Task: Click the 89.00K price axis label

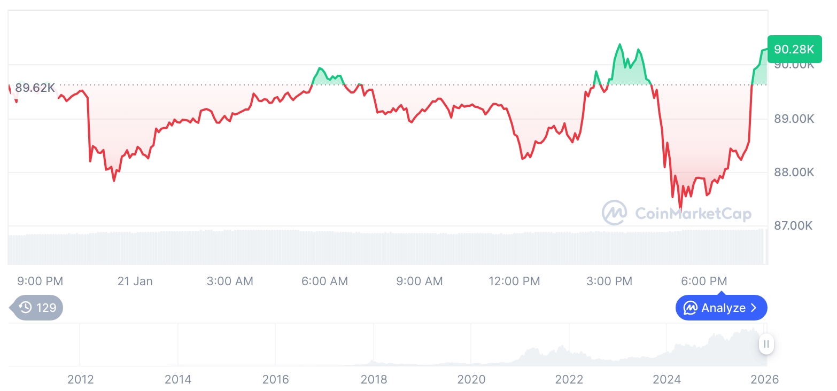Action: pos(794,119)
